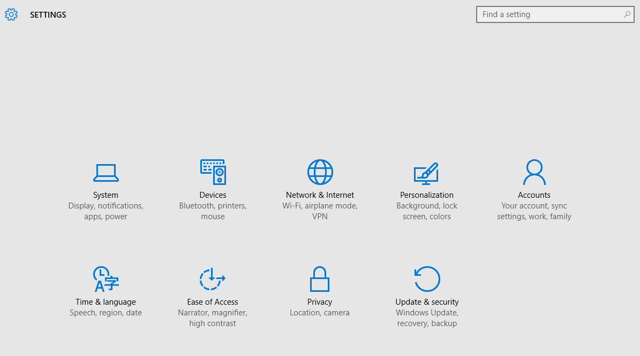Select the Ease of Access dial icon

(213, 278)
